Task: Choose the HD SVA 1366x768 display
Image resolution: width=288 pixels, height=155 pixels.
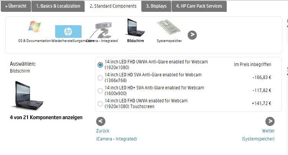Action: (100, 78)
